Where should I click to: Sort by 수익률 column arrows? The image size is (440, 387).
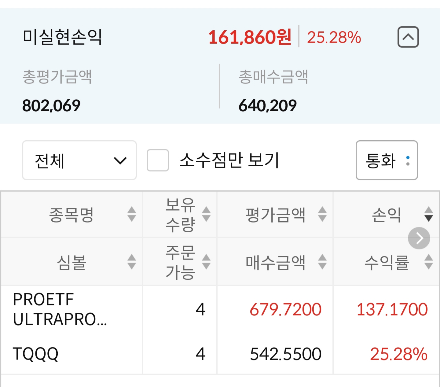tap(429, 262)
